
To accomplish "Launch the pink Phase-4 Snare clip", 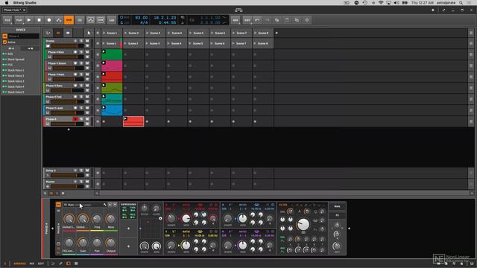I will click(104, 63).
